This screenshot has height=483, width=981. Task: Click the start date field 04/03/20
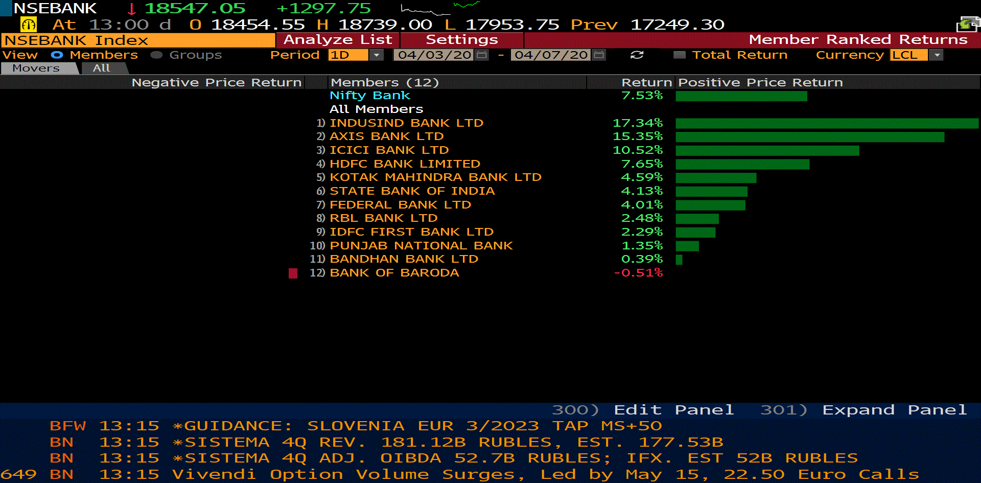434,55
